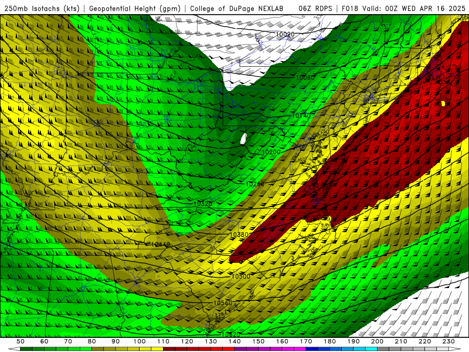Click the '250mb Isotachs (kts)' title text
The height and width of the screenshot is (352, 469).
[x=42, y=9]
